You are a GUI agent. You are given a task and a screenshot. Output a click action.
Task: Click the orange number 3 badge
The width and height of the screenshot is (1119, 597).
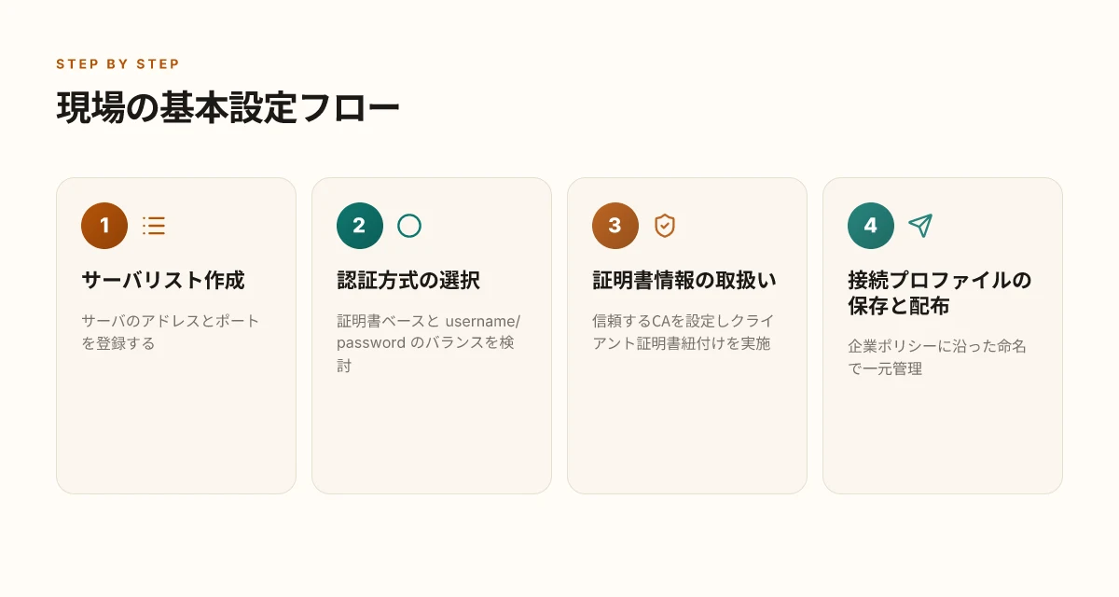tap(615, 226)
